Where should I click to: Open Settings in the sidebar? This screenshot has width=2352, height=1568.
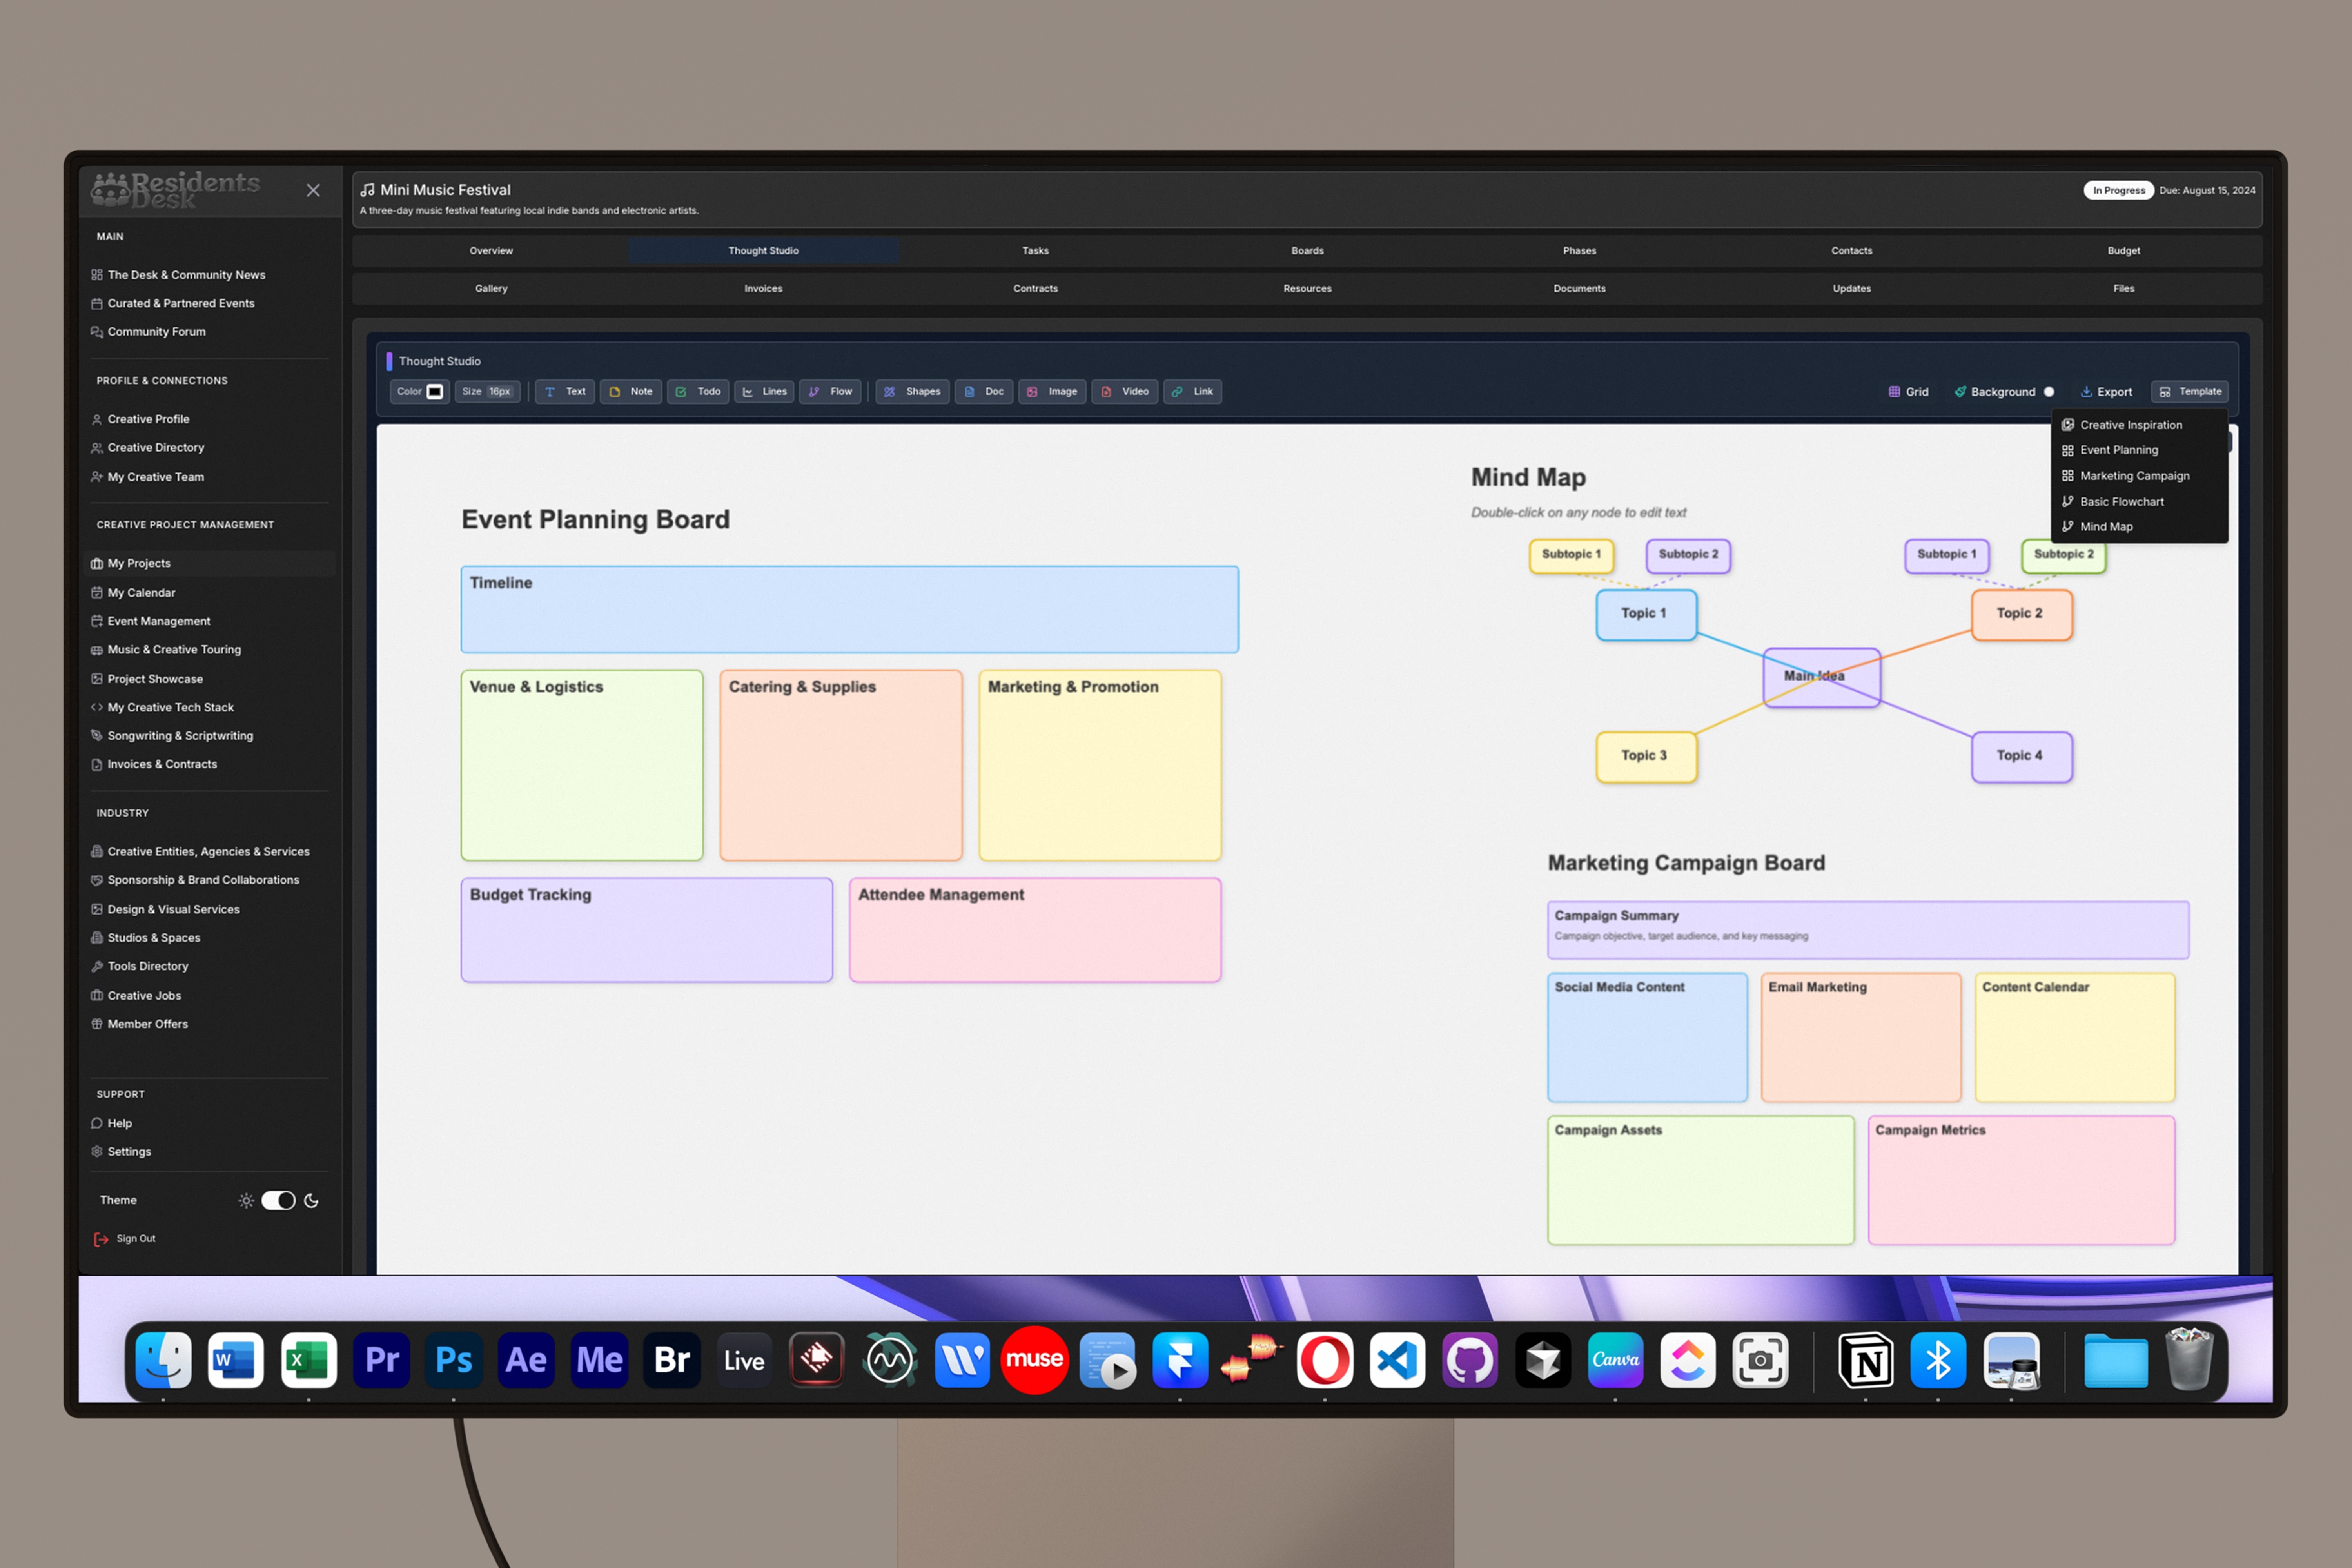pyautogui.click(x=121, y=1152)
